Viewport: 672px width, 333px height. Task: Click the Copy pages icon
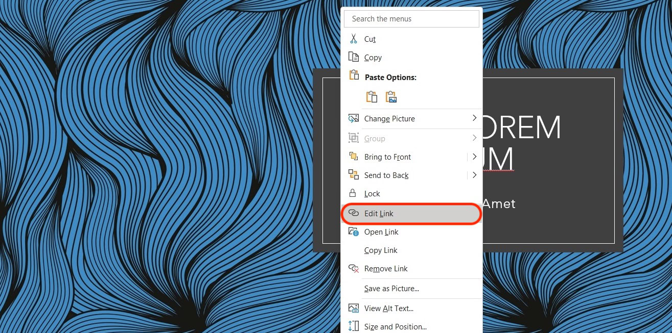pyautogui.click(x=353, y=57)
